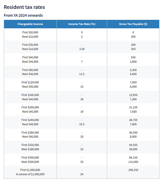Click the Gross Tax Payable ($) header
Image resolution: width=166 pixels, height=184 pixels.
point(133,24)
